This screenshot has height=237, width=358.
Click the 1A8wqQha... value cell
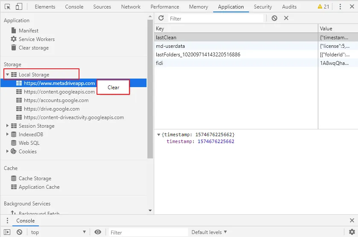[x=338, y=63]
